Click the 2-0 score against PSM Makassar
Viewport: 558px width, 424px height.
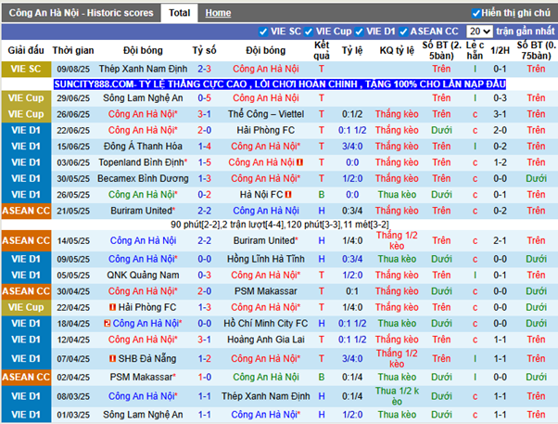pos(204,291)
